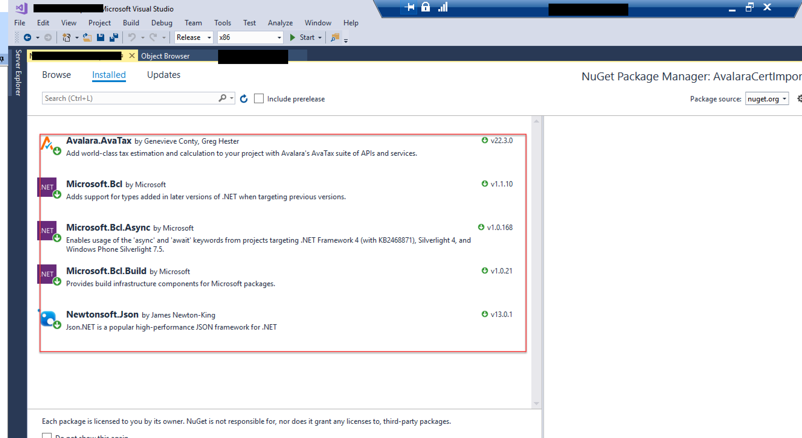Image resolution: width=802 pixels, height=438 pixels.
Task: Click the Redo toolbar icon
Action: coord(153,38)
